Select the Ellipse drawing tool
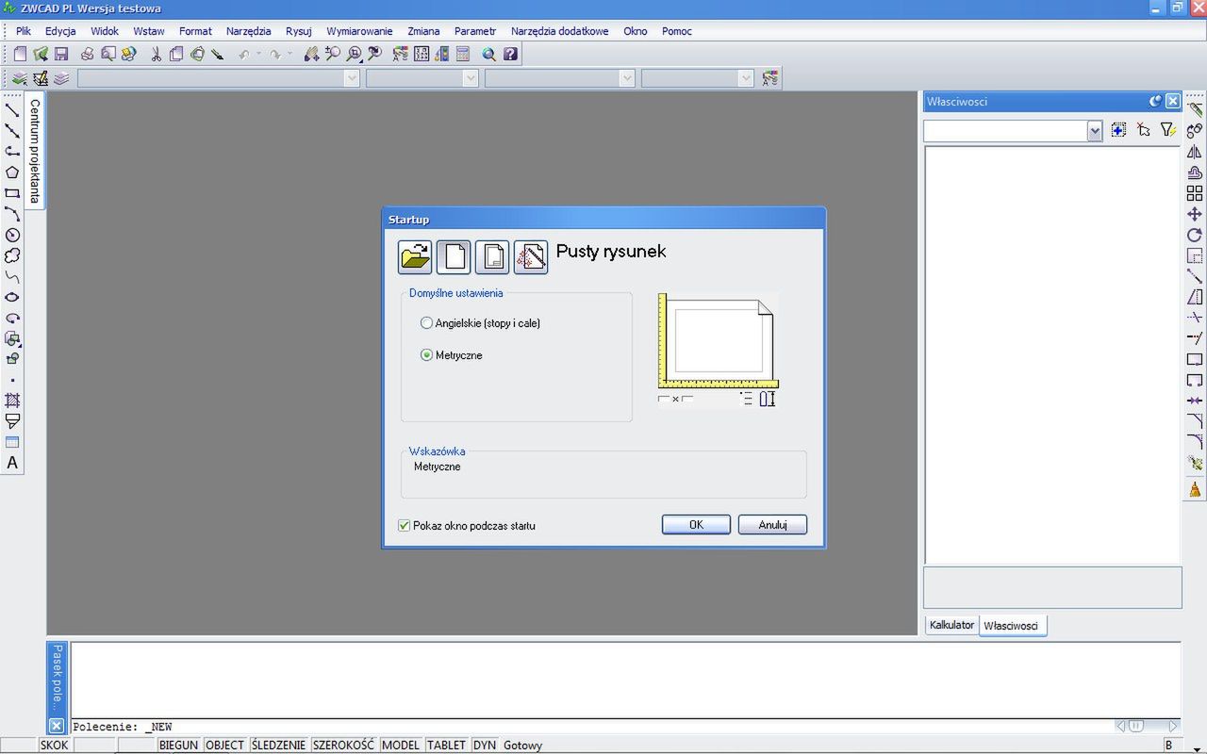 click(x=12, y=297)
